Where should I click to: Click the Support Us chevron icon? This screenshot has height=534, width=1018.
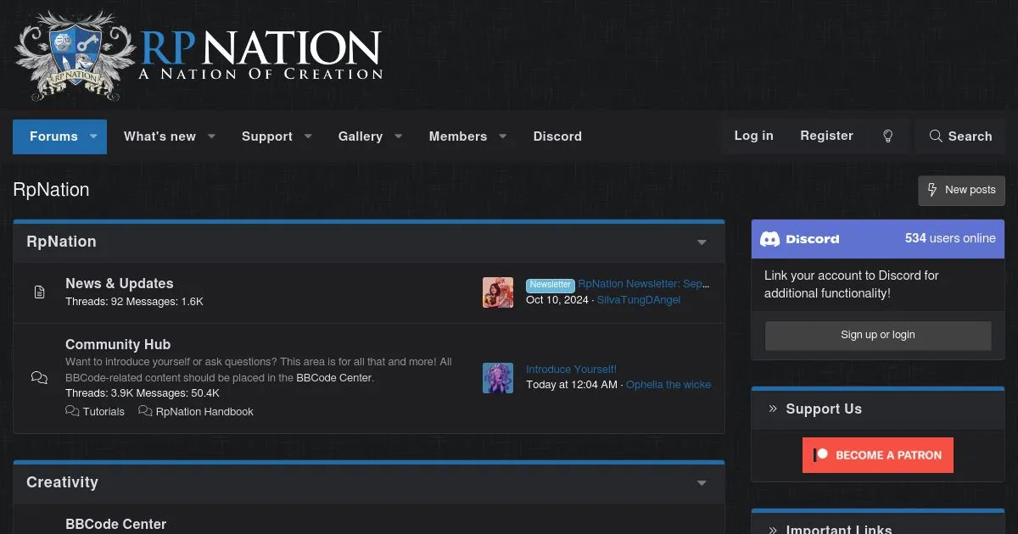[x=773, y=409]
